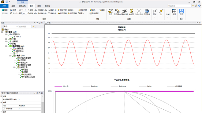Screen dimensions: 202x113
Task: Collapse the 几何结构 geometry node
Action: coord(6,34)
